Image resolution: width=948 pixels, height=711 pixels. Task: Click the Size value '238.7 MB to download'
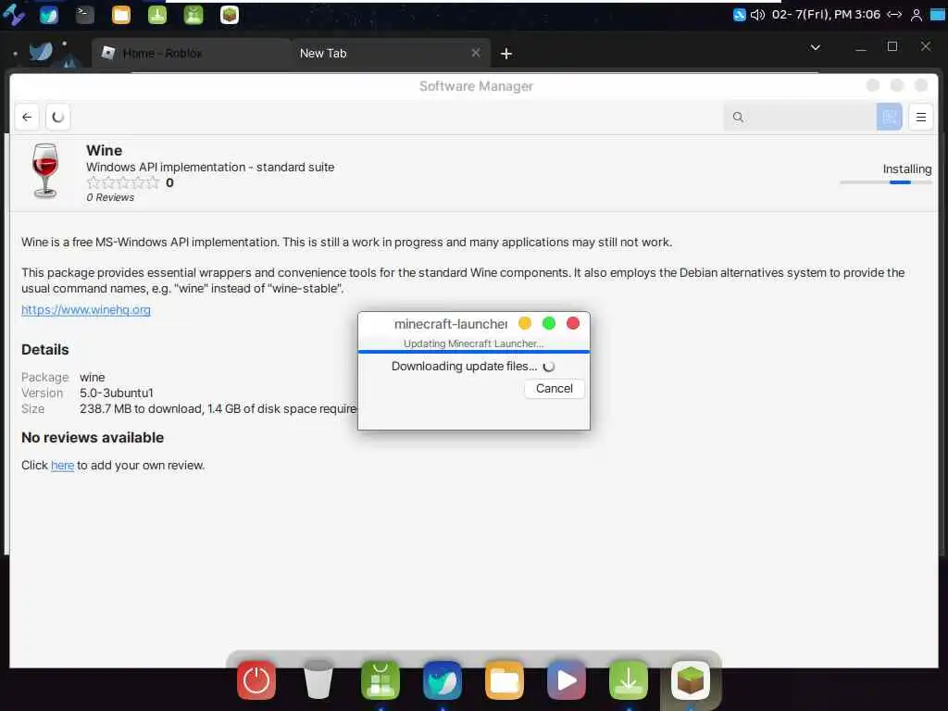point(141,408)
